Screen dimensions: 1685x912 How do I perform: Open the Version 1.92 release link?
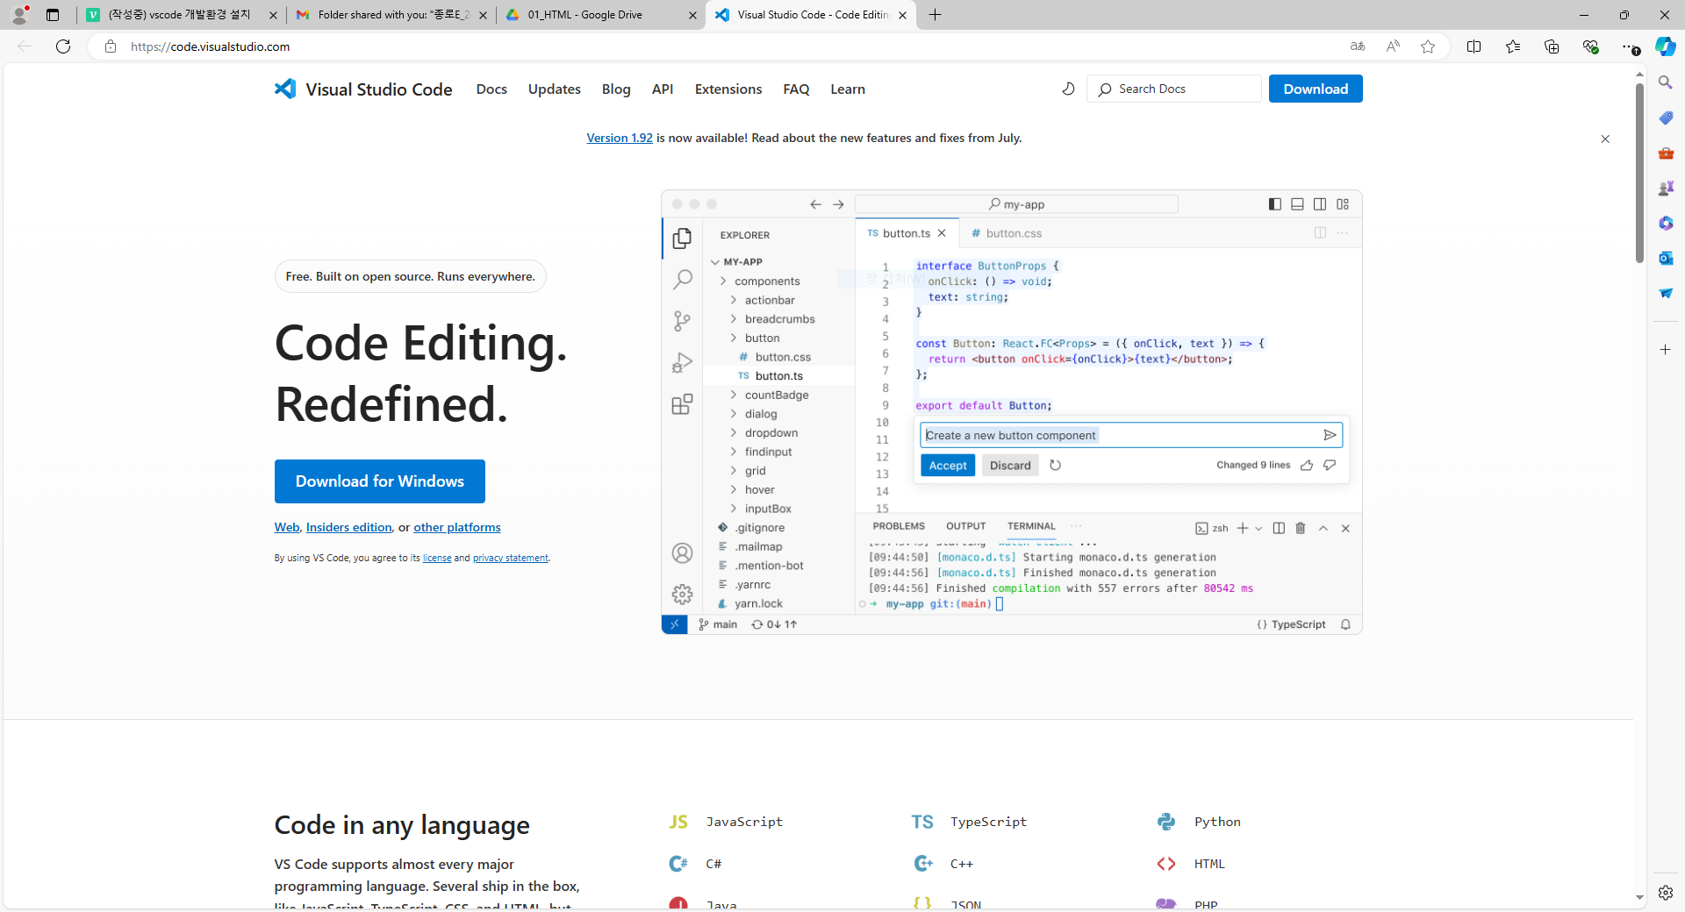(620, 138)
